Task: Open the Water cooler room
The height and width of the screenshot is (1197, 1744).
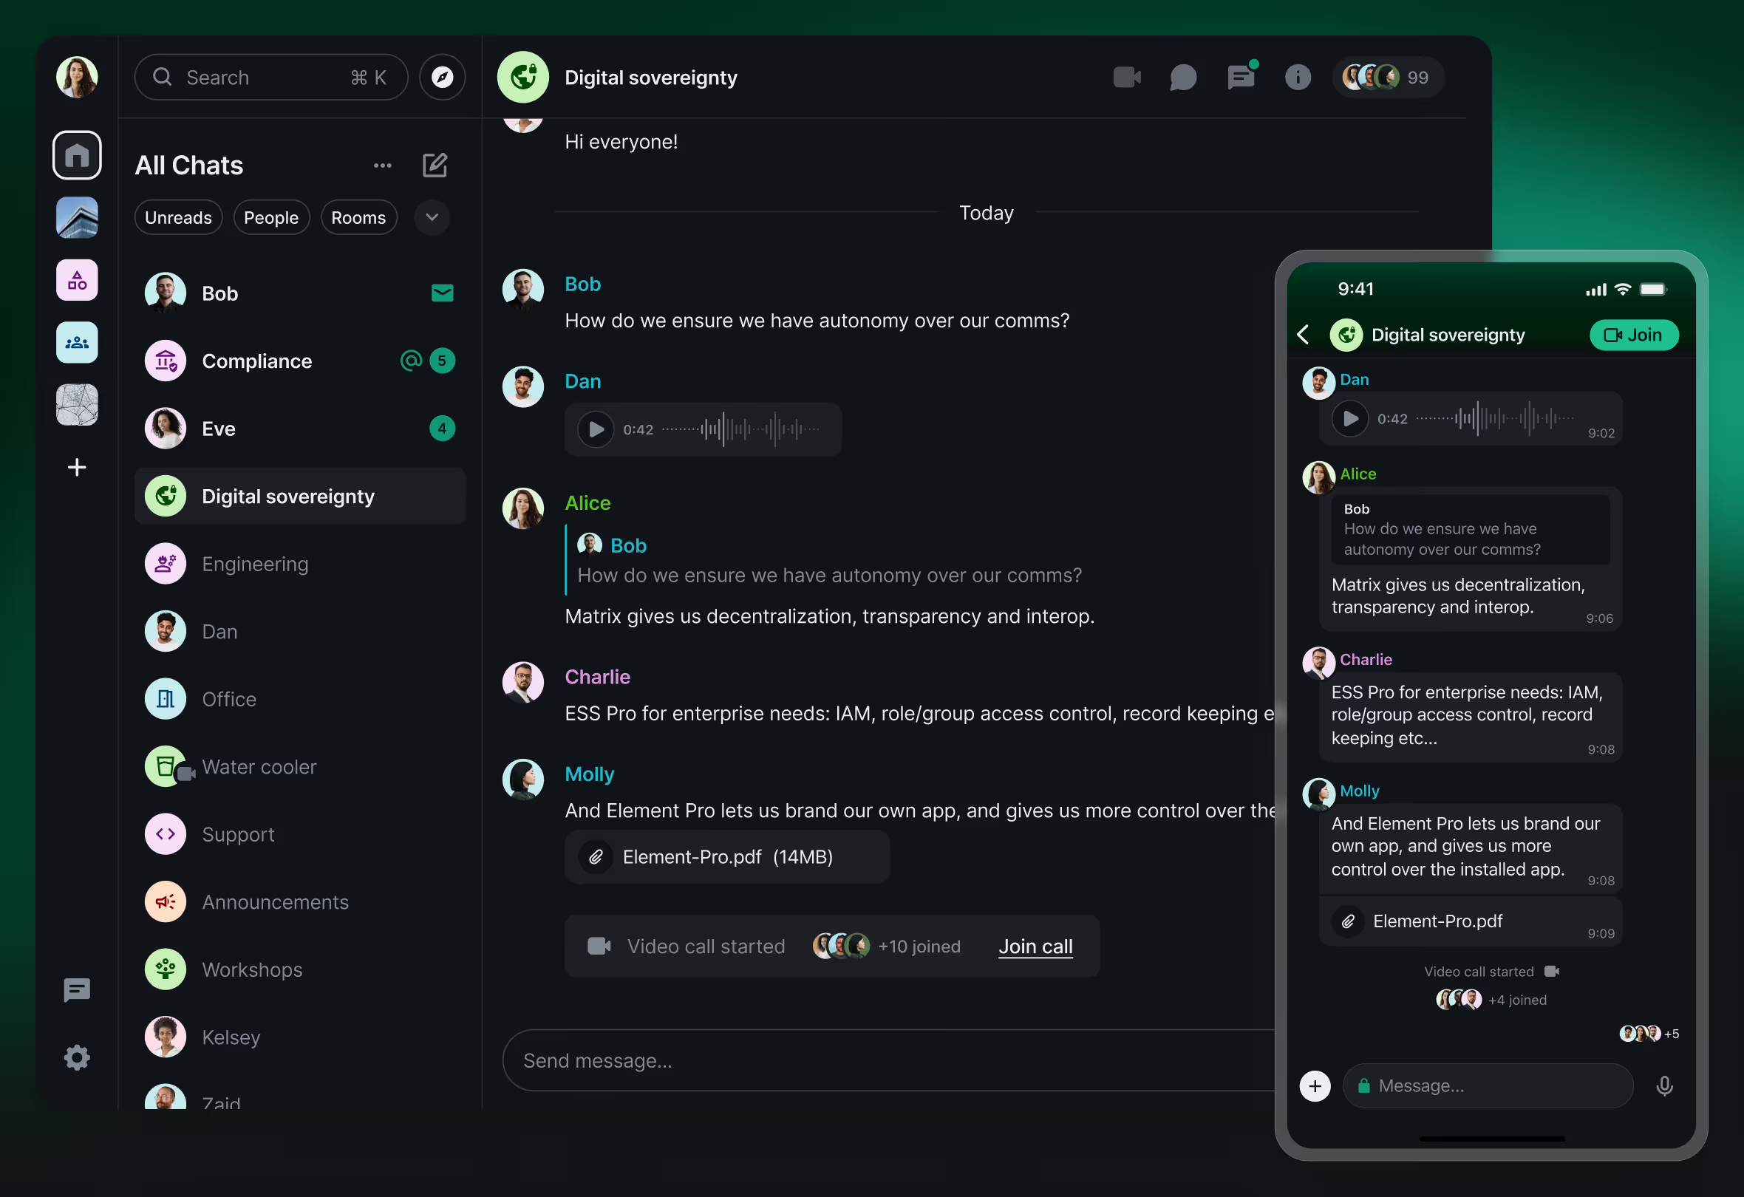Action: pyautogui.click(x=300, y=766)
